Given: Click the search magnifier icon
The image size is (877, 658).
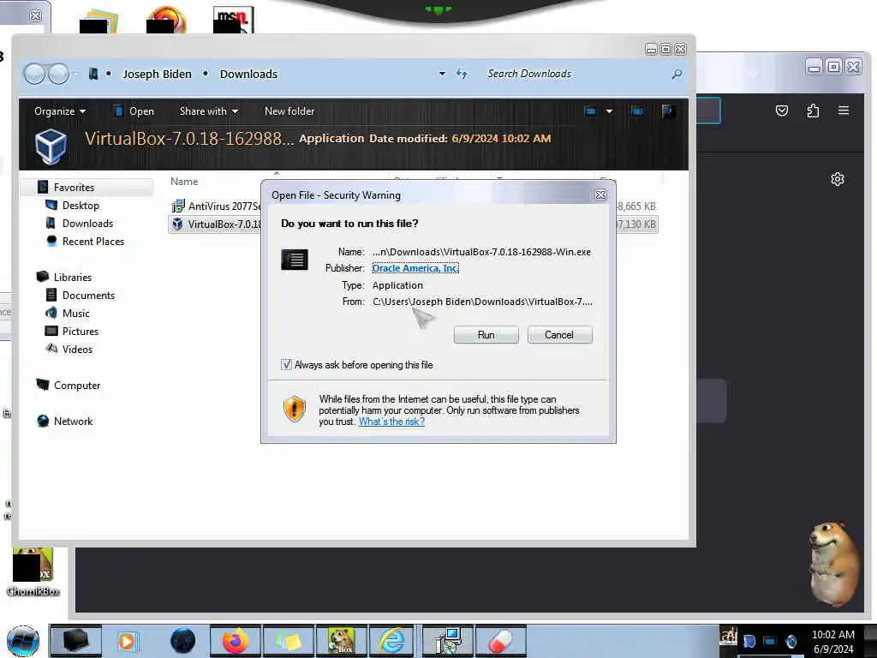Looking at the screenshot, I should click(x=677, y=74).
